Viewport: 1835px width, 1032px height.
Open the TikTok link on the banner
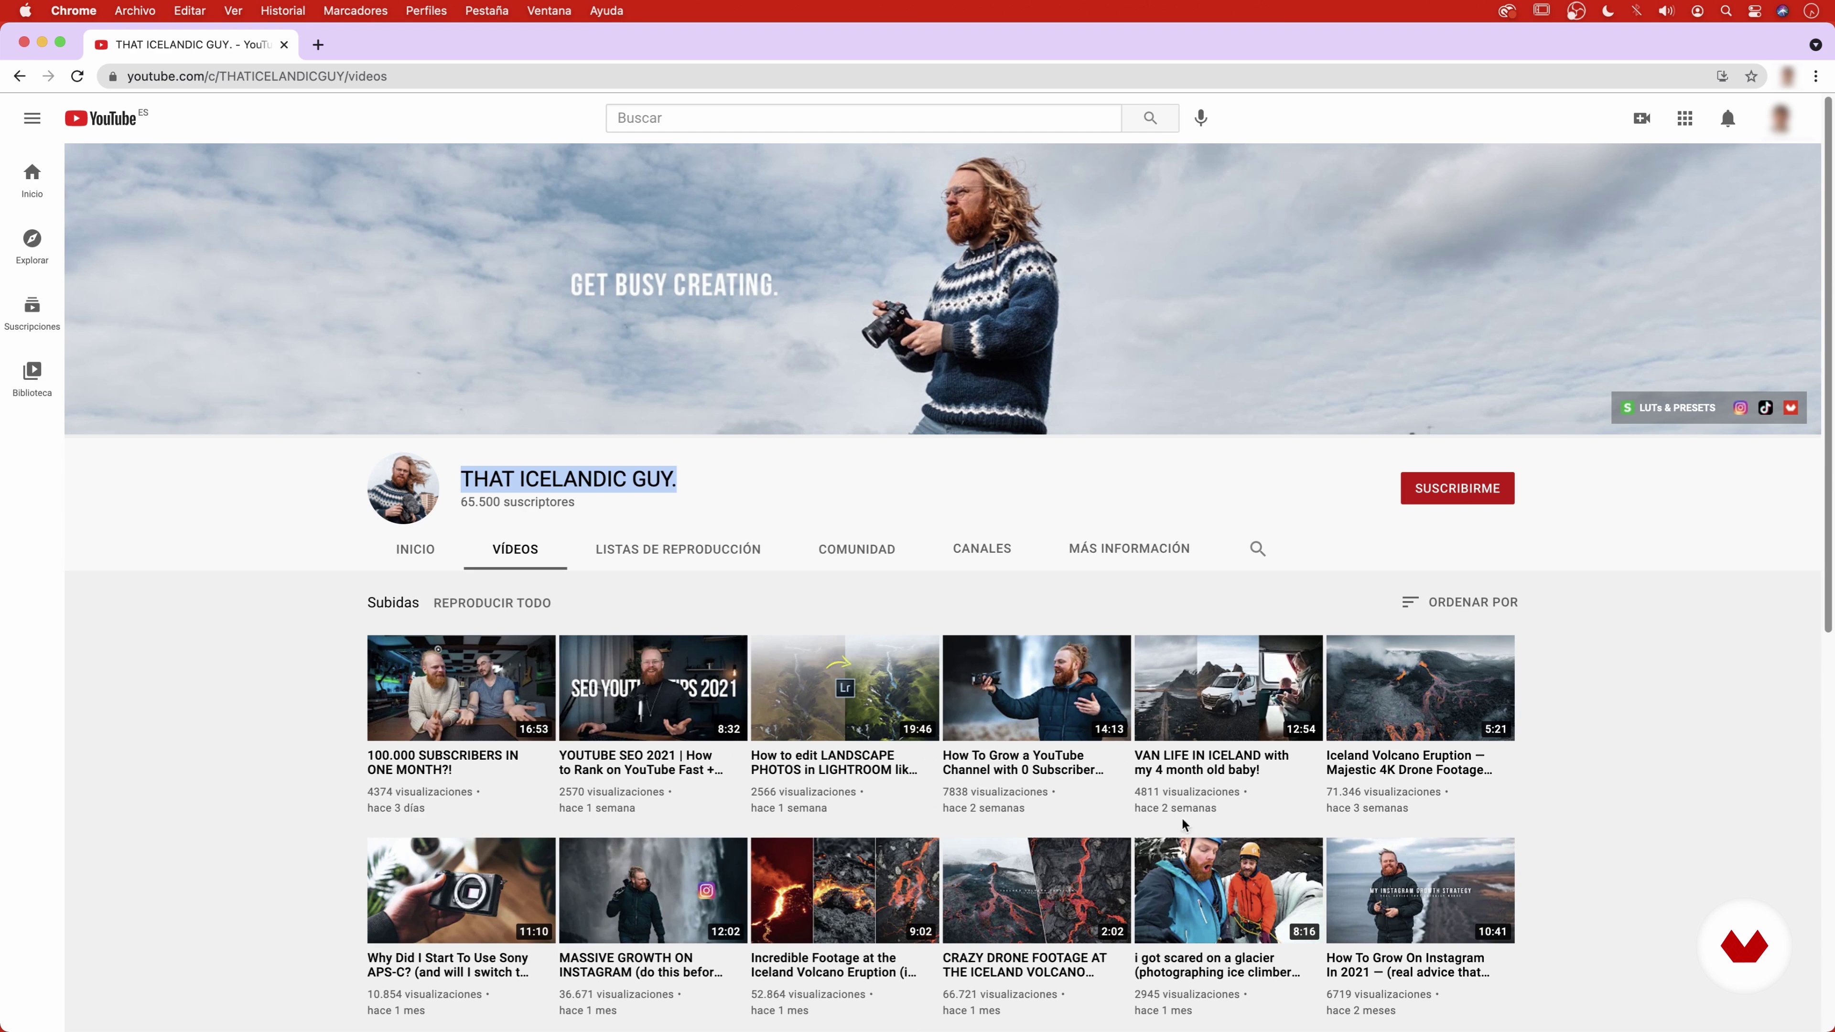pos(1765,408)
